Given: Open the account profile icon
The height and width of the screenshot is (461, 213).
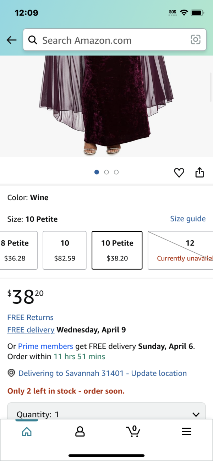Looking at the screenshot, I should click(x=80, y=432).
